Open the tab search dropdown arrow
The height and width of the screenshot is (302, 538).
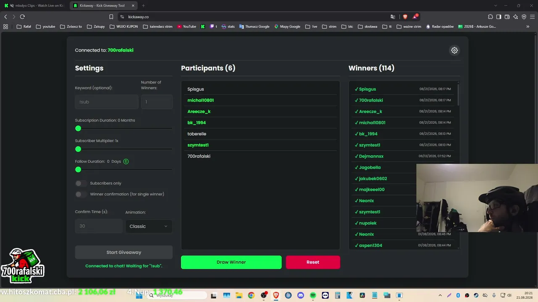496,5
